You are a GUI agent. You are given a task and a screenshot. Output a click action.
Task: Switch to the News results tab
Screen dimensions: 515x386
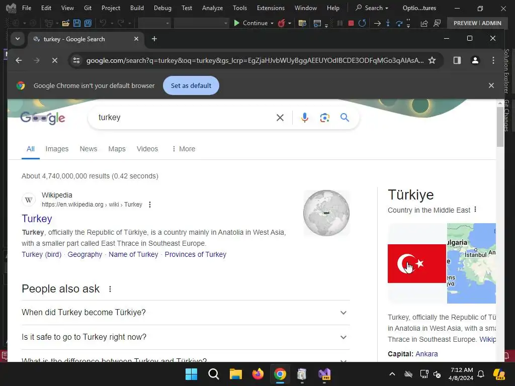click(x=89, y=149)
